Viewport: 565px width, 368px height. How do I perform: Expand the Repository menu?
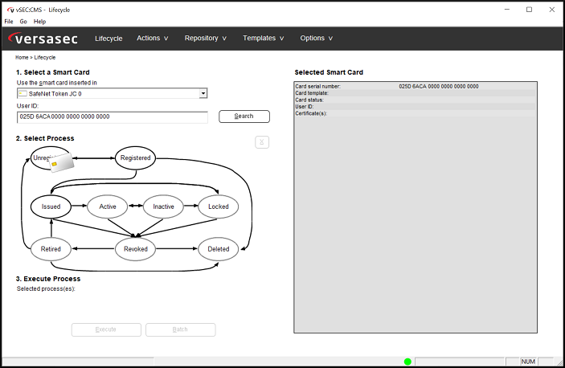click(206, 39)
